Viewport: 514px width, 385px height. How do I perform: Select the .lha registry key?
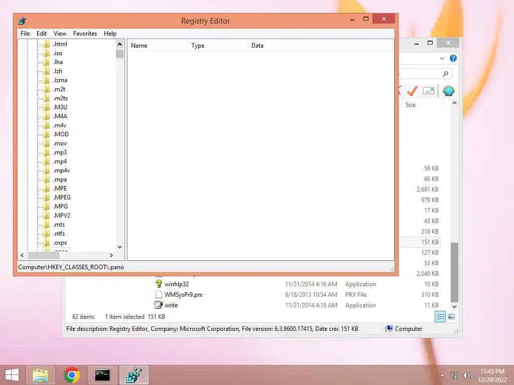coord(58,62)
